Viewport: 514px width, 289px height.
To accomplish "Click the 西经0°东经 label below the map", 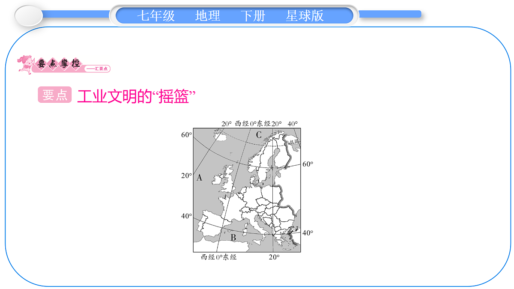I will [x=218, y=257].
